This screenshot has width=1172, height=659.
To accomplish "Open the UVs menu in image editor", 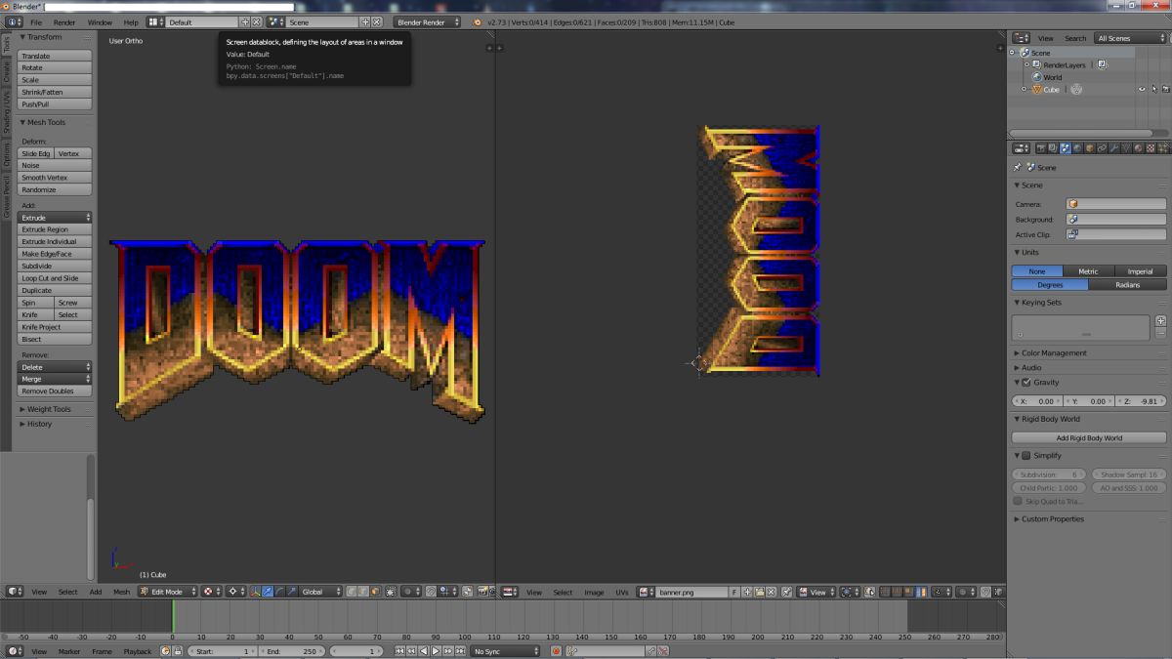I will point(622,592).
